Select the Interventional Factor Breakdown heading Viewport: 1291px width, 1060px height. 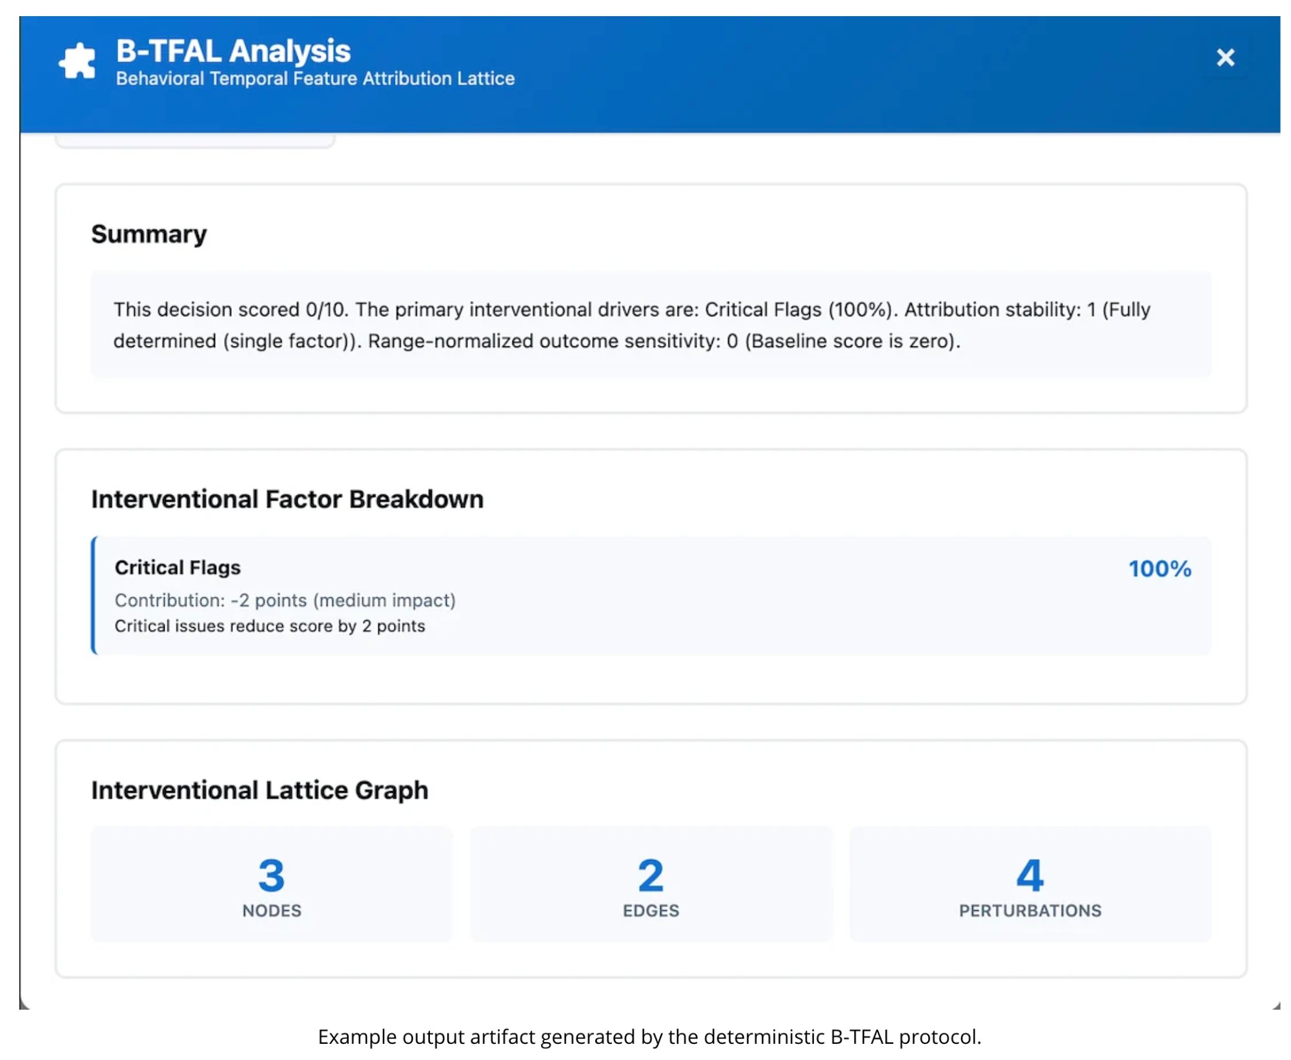click(x=287, y=499)
